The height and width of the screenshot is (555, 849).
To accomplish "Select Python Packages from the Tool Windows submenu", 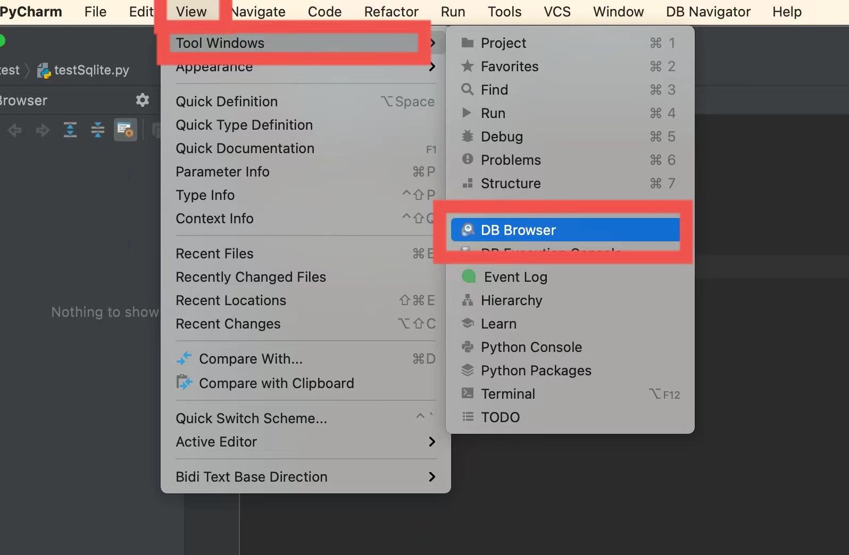I will point(535,371).
